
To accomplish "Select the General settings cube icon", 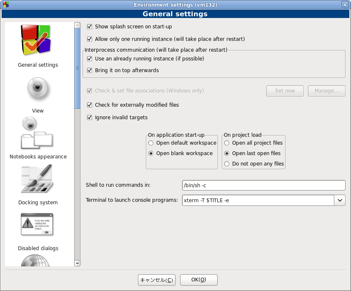I will (x=36, y=40).
